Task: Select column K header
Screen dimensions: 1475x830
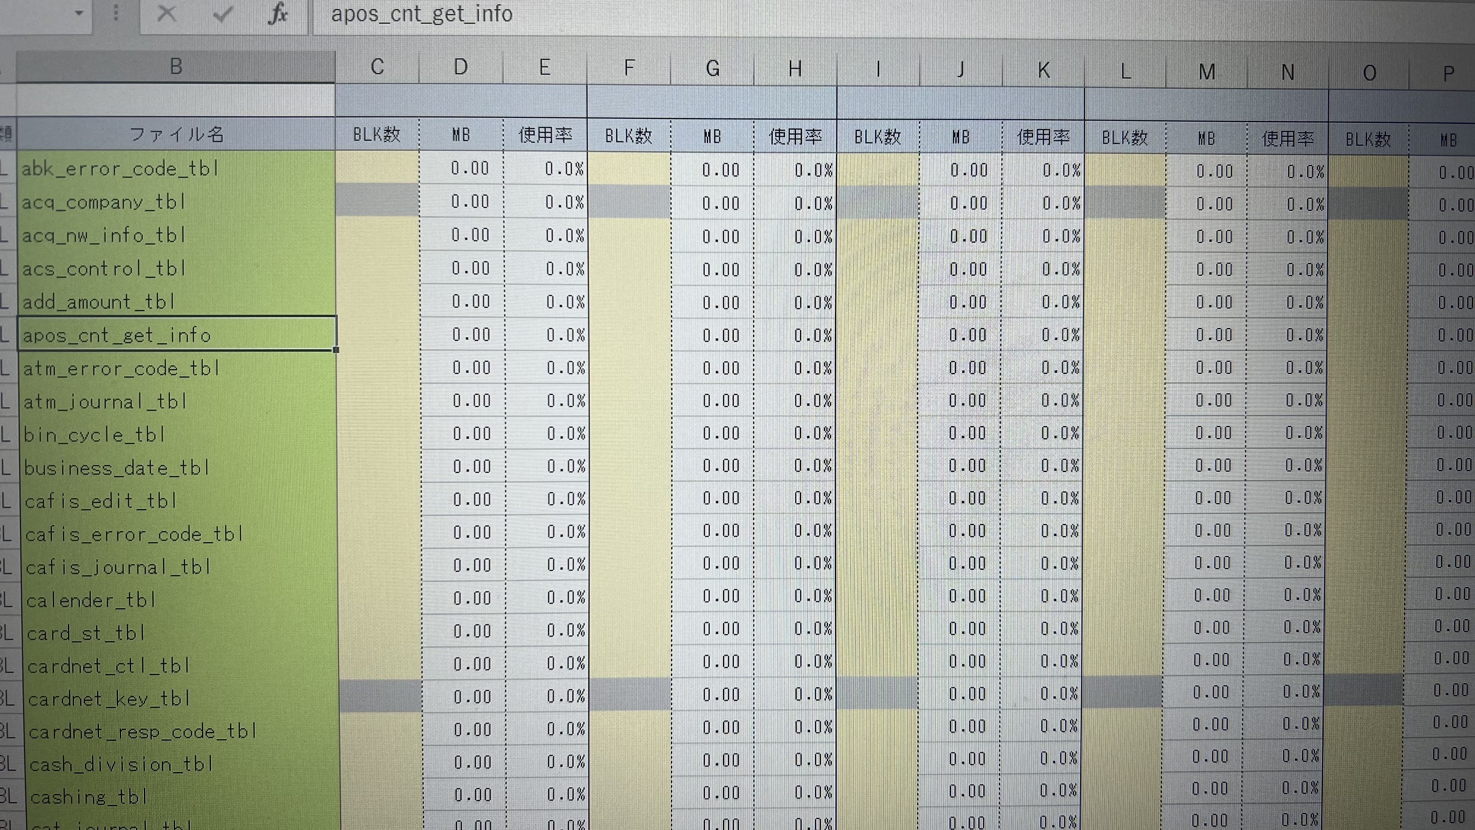Action: (x=1043, y=71)
